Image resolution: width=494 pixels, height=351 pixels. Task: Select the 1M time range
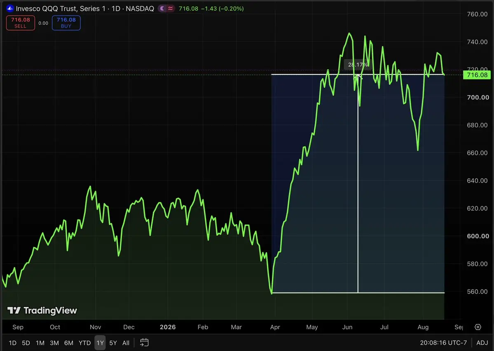pos(40,343)
